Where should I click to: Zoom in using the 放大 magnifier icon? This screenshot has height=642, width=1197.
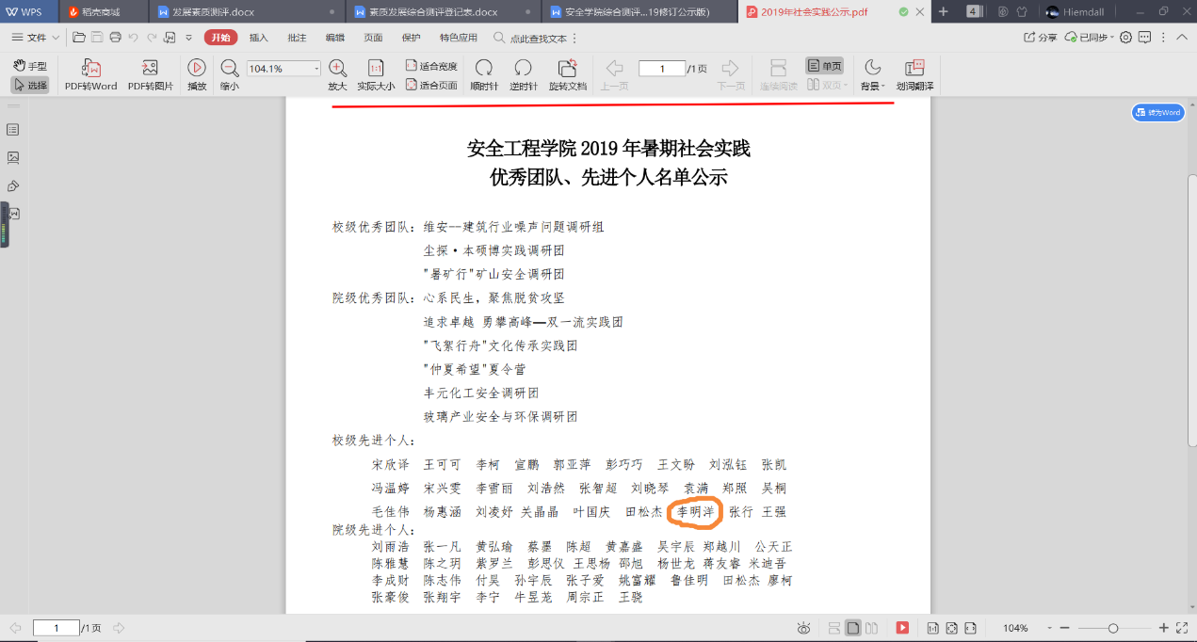pos(337,69)
